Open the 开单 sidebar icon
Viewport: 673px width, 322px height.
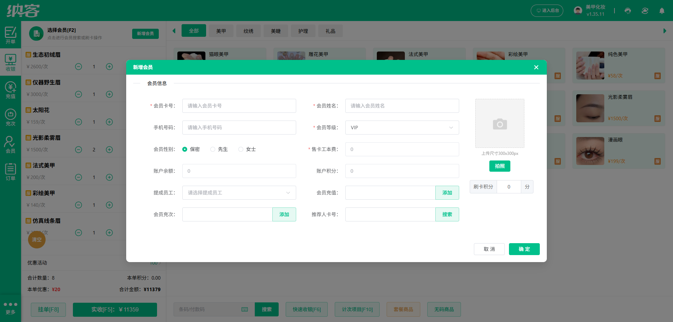point(11,35)
